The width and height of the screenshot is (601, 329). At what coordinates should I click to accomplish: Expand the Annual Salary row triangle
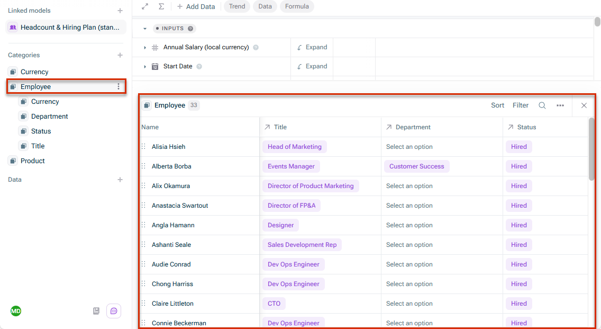tap(145, 48)
